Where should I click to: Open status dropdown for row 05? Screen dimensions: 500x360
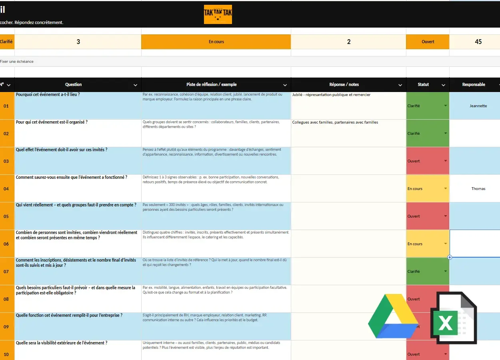point(446,216)
